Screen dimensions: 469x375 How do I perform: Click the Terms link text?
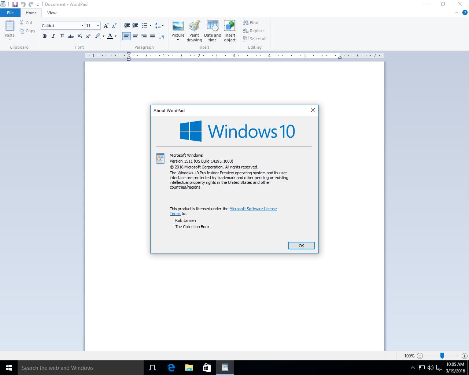click(175, 214)
